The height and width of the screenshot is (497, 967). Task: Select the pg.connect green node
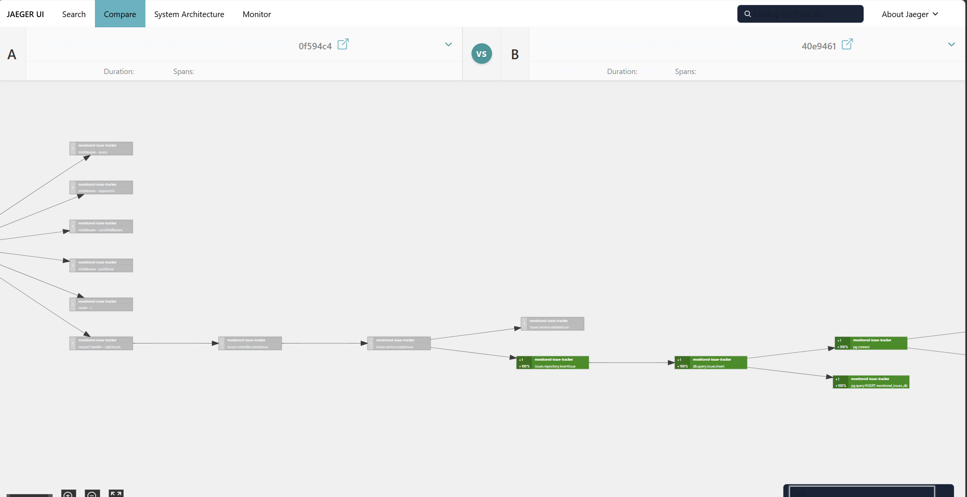[871, 343]
